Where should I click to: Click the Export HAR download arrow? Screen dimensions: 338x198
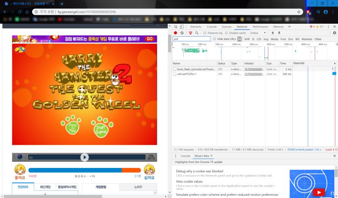[x=279, y=33]
